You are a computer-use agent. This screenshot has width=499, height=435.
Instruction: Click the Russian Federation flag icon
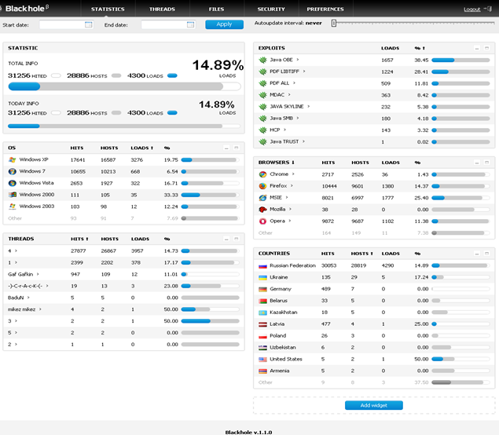coord(262,265)
